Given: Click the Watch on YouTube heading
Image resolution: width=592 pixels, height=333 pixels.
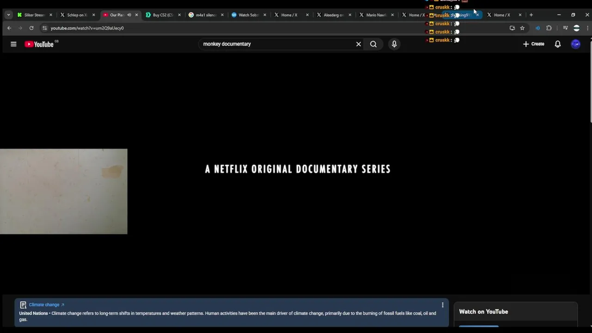Looking at the screenshot, I should click(483, 312).
